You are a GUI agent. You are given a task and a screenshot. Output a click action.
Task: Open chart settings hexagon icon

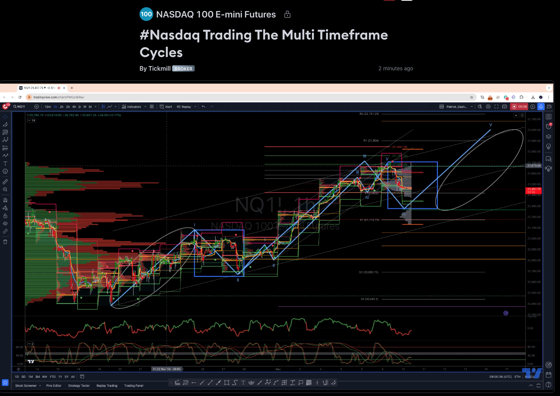point(488,107)
